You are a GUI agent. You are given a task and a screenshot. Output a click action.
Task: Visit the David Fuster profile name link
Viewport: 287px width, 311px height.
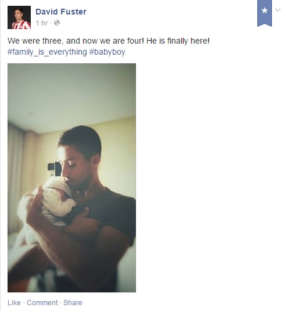pyautogui.click(x=61, y=12)
